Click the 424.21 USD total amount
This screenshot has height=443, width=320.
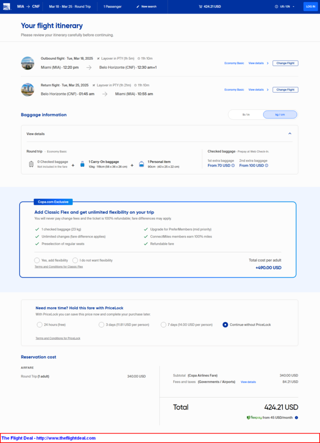pos(281,408)
